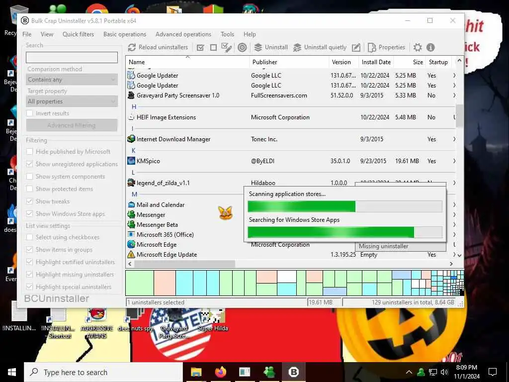Collapse the K group header

[x=133, y=150]
